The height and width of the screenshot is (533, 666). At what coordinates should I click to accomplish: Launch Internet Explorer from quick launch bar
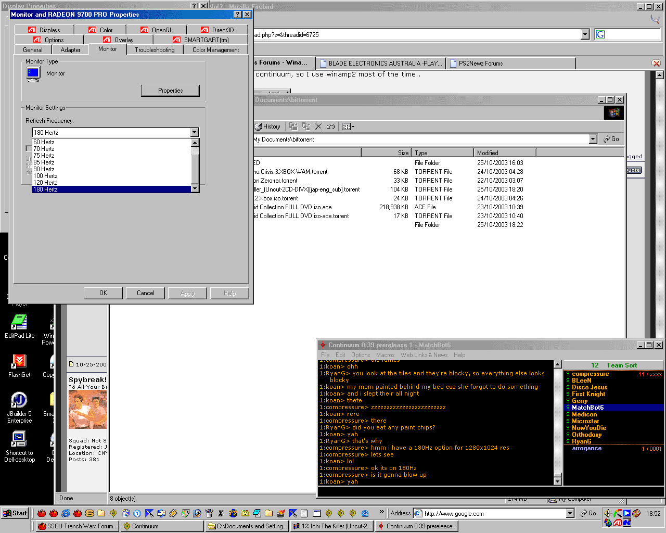click(66, 513)
